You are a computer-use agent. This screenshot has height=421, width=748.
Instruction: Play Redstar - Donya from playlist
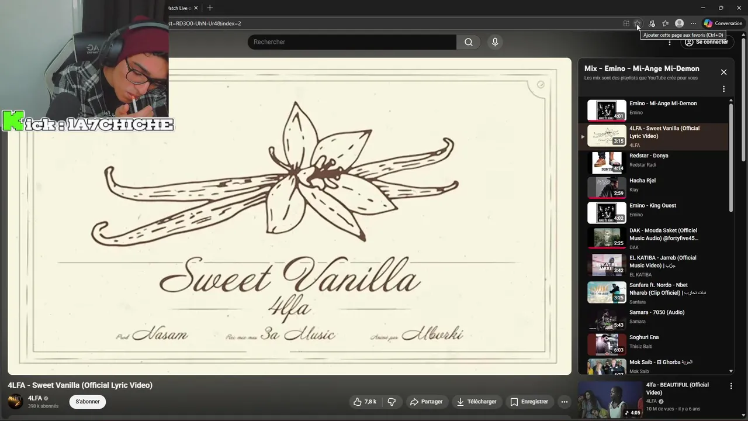point(653,162)
